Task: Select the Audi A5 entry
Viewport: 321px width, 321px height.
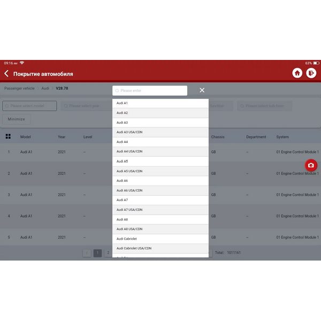Action: pos(160,162)
